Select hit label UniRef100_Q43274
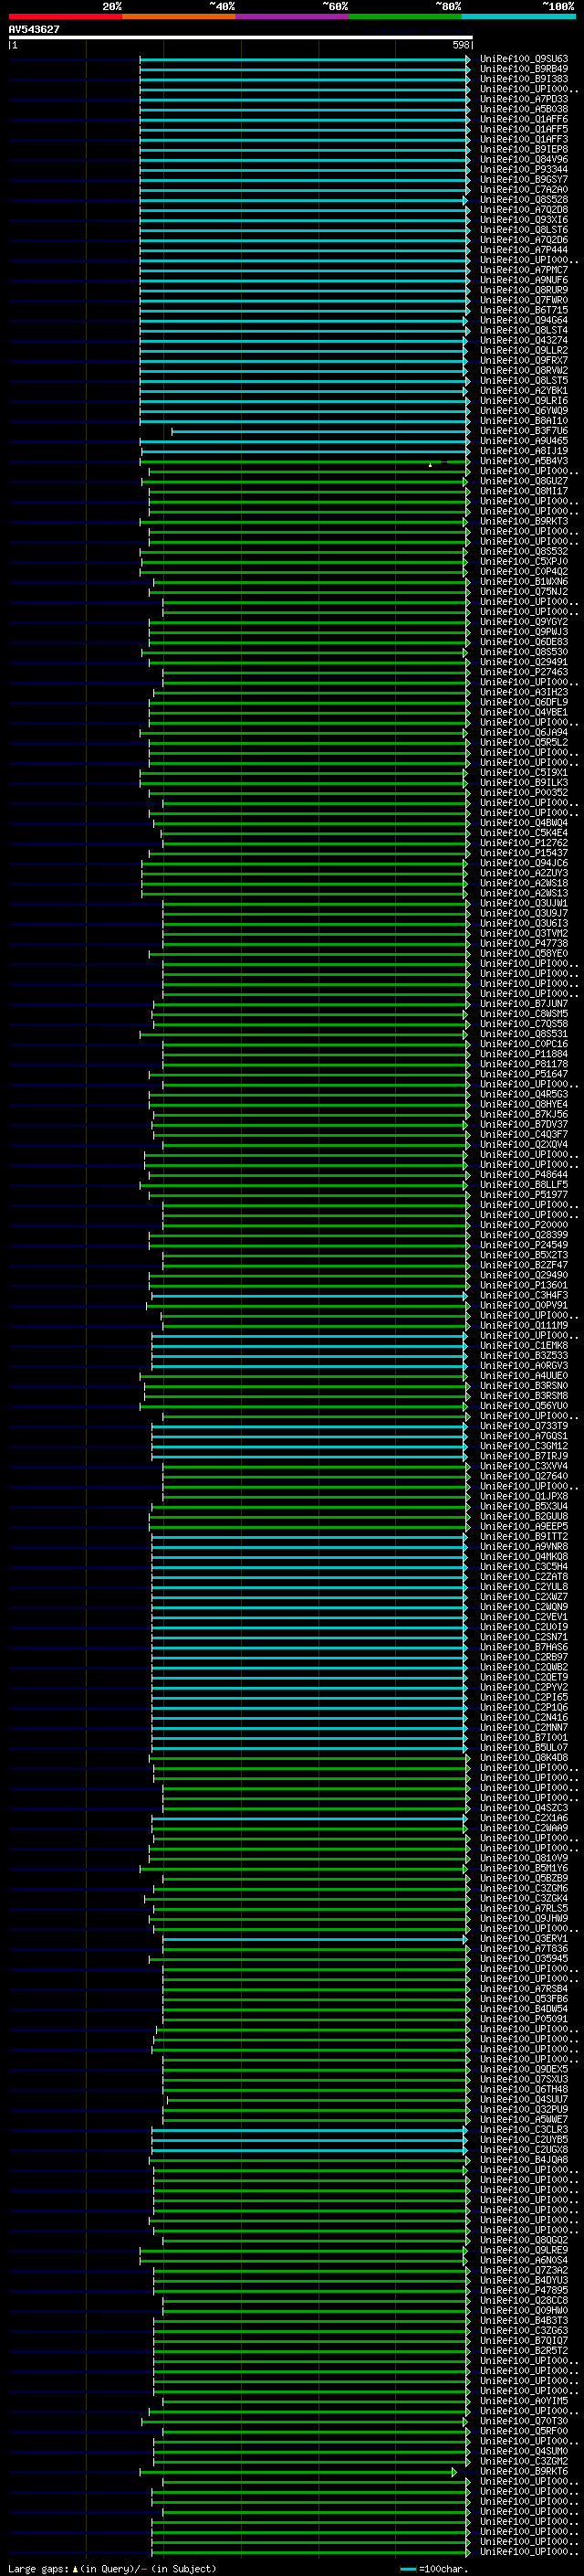 point(524,340)
